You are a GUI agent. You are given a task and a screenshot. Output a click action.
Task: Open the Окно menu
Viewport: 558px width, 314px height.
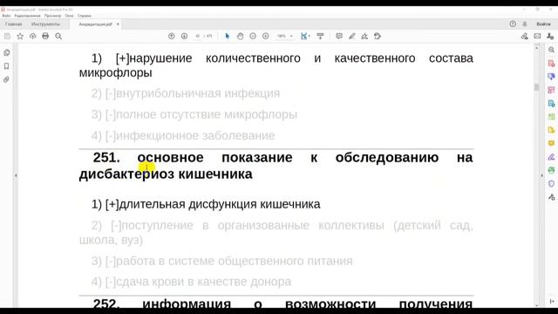click(x=70, y=16)
